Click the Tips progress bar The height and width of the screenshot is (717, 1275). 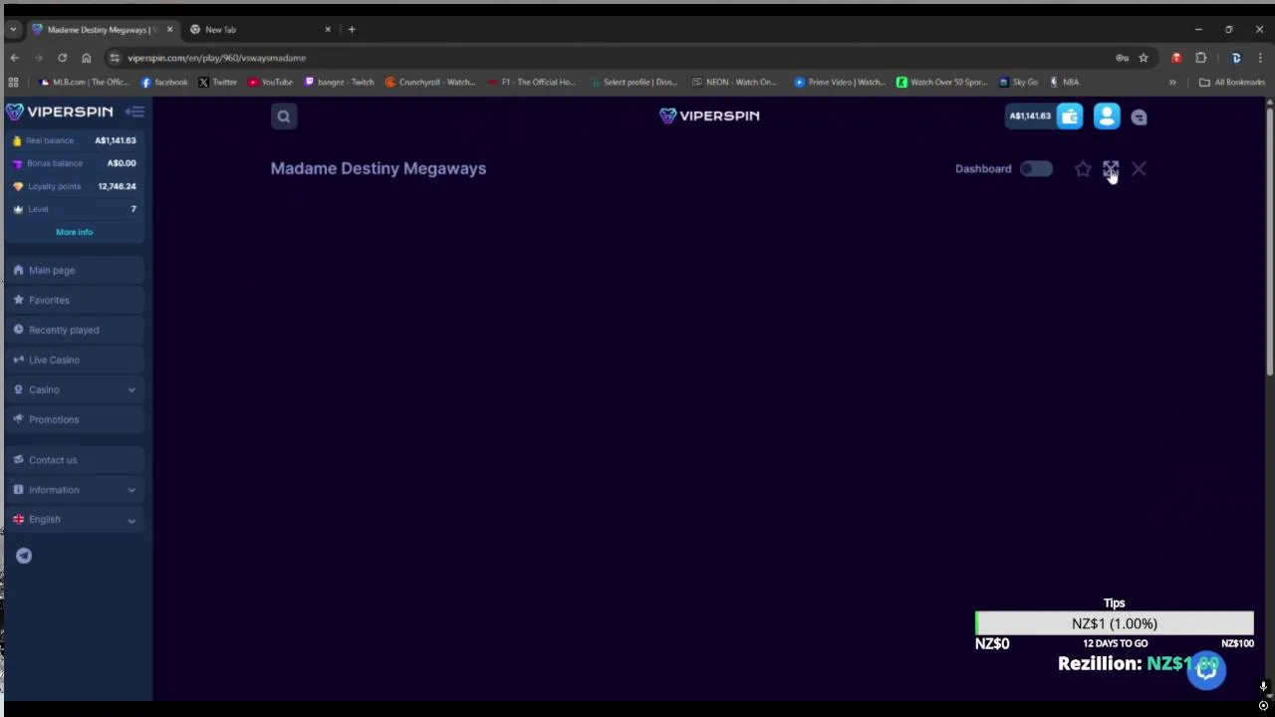(x=1114, y=623)
